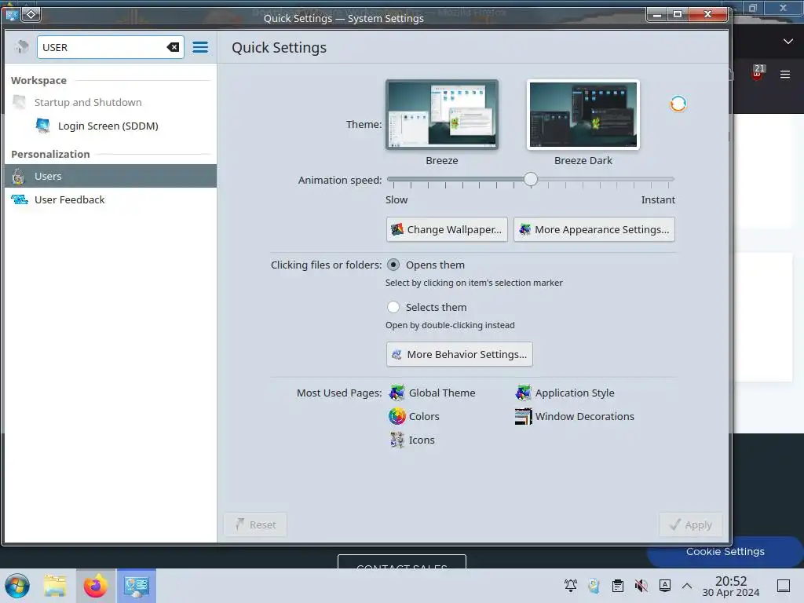Click Change Wallpaper button
The height and width of the screenshot is (603, 804).
(447, 229)
